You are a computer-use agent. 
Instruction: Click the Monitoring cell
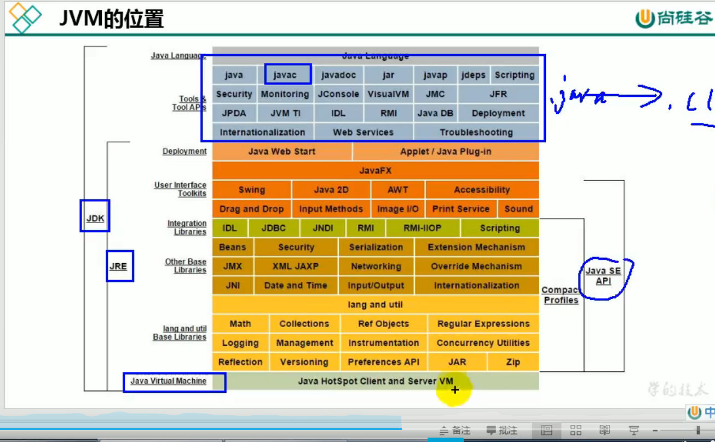click(x=285, y=94)
